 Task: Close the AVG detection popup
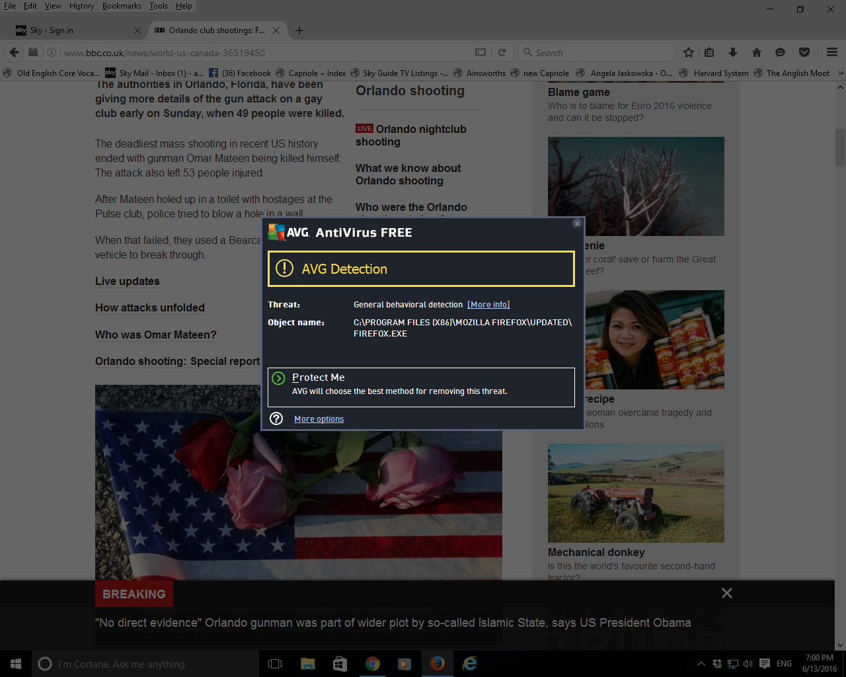[x=577, y=223]
